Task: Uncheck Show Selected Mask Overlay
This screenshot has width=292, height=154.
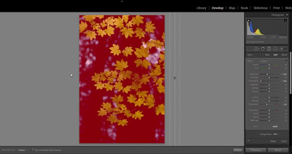Action: pos(32,150)
